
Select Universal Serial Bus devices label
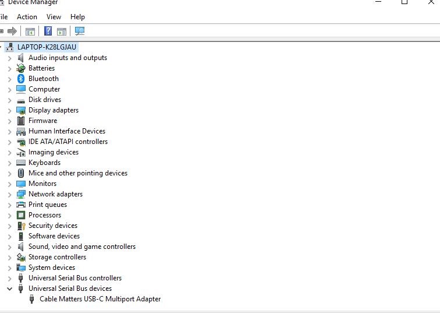pyautogui.click(x=70, y=289)
